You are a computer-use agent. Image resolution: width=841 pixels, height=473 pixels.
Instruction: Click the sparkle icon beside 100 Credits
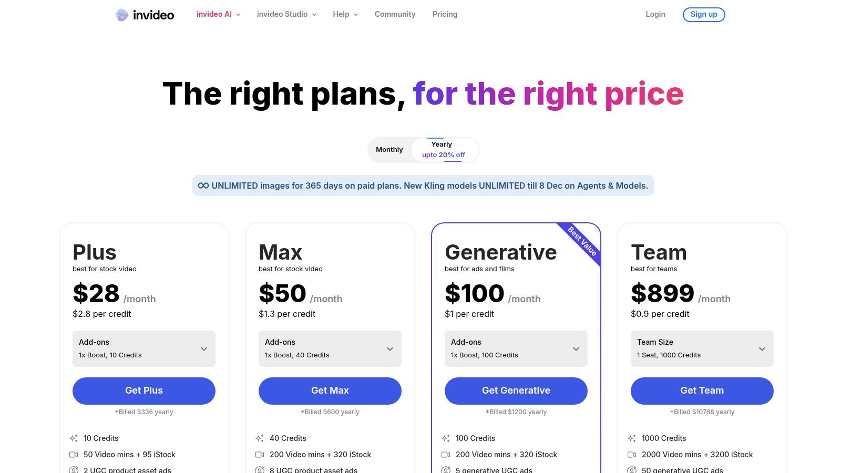tap(446, 438)
